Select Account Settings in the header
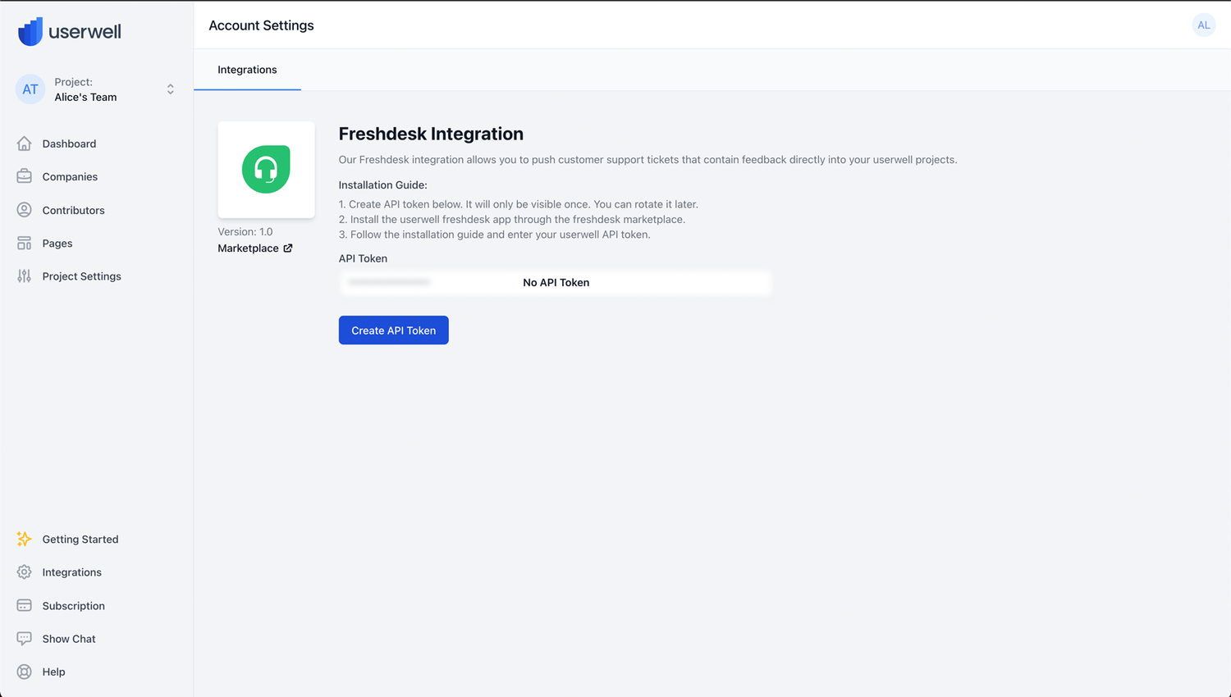 pos(261,25)
